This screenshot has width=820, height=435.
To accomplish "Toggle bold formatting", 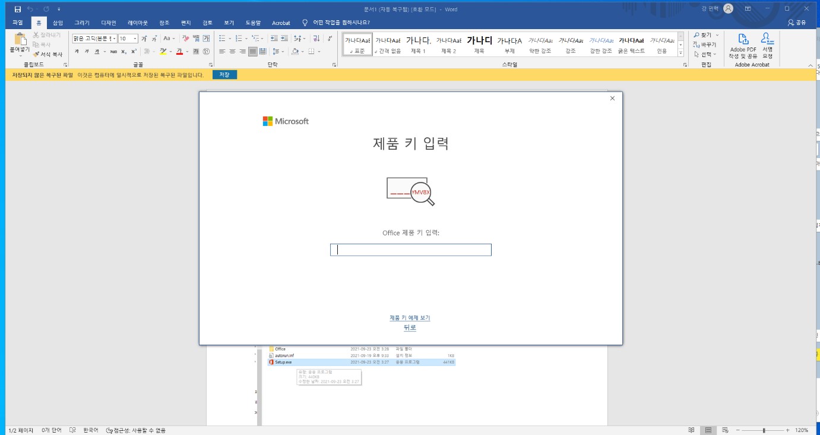I will tap(77, 52).
